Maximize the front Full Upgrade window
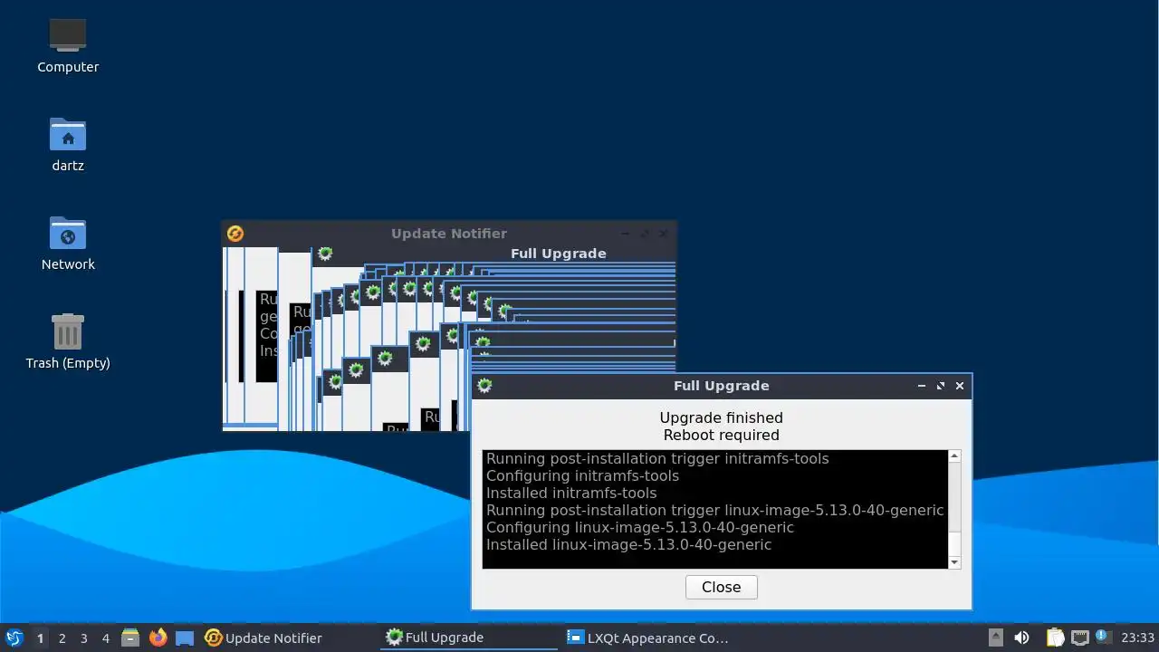 941,386
